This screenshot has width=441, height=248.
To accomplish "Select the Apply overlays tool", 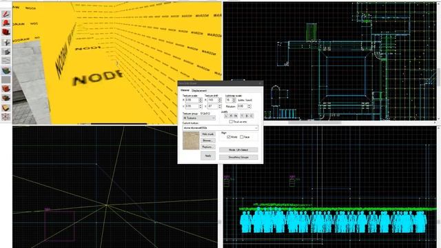I will (x=6, y=98).
